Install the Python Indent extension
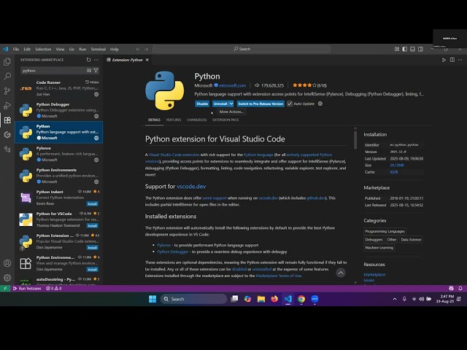467x350 pixels. click(93, 204)
